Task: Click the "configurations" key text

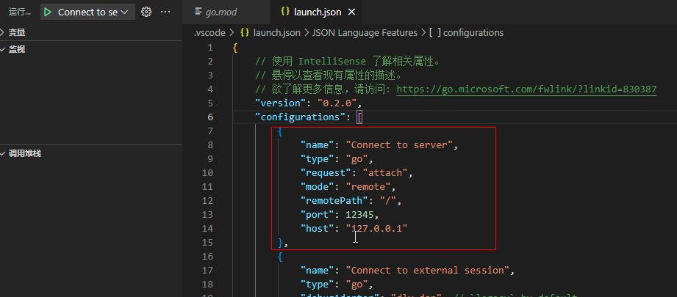Action: click(301, 117)
